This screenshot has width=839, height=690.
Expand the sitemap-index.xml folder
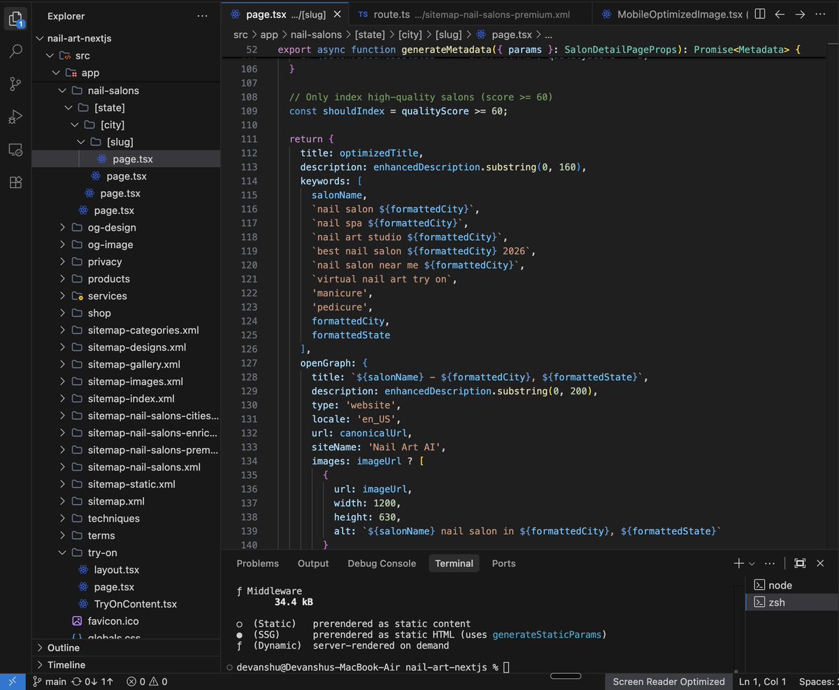127,398
